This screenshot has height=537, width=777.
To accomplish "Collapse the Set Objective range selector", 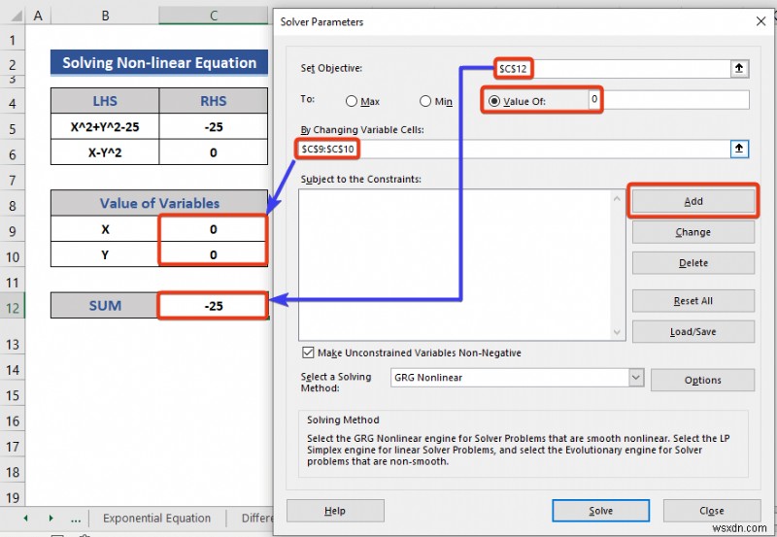I will (739, 68).
